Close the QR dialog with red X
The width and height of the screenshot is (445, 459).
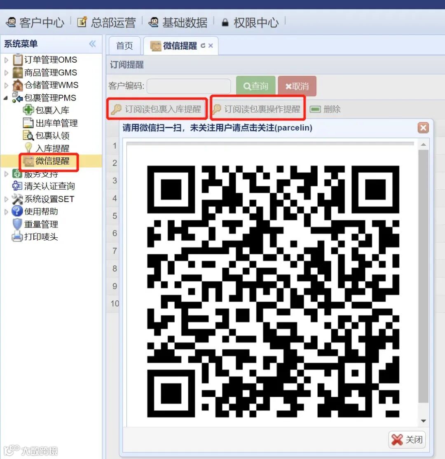423,128
